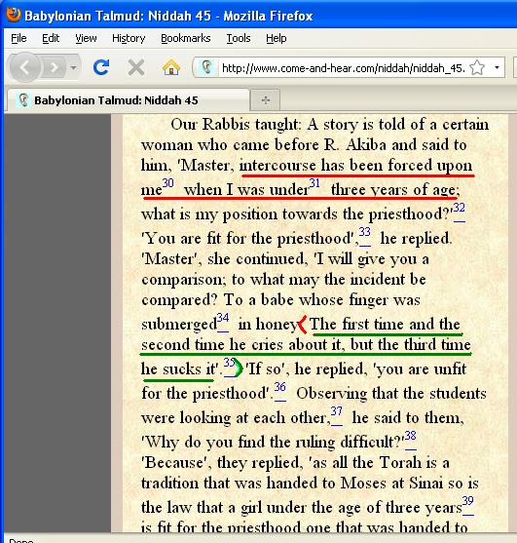Click the site identity icon in address bar
Image resolution: width=517 pixels, height=543 pixels.
coord(206,67)
